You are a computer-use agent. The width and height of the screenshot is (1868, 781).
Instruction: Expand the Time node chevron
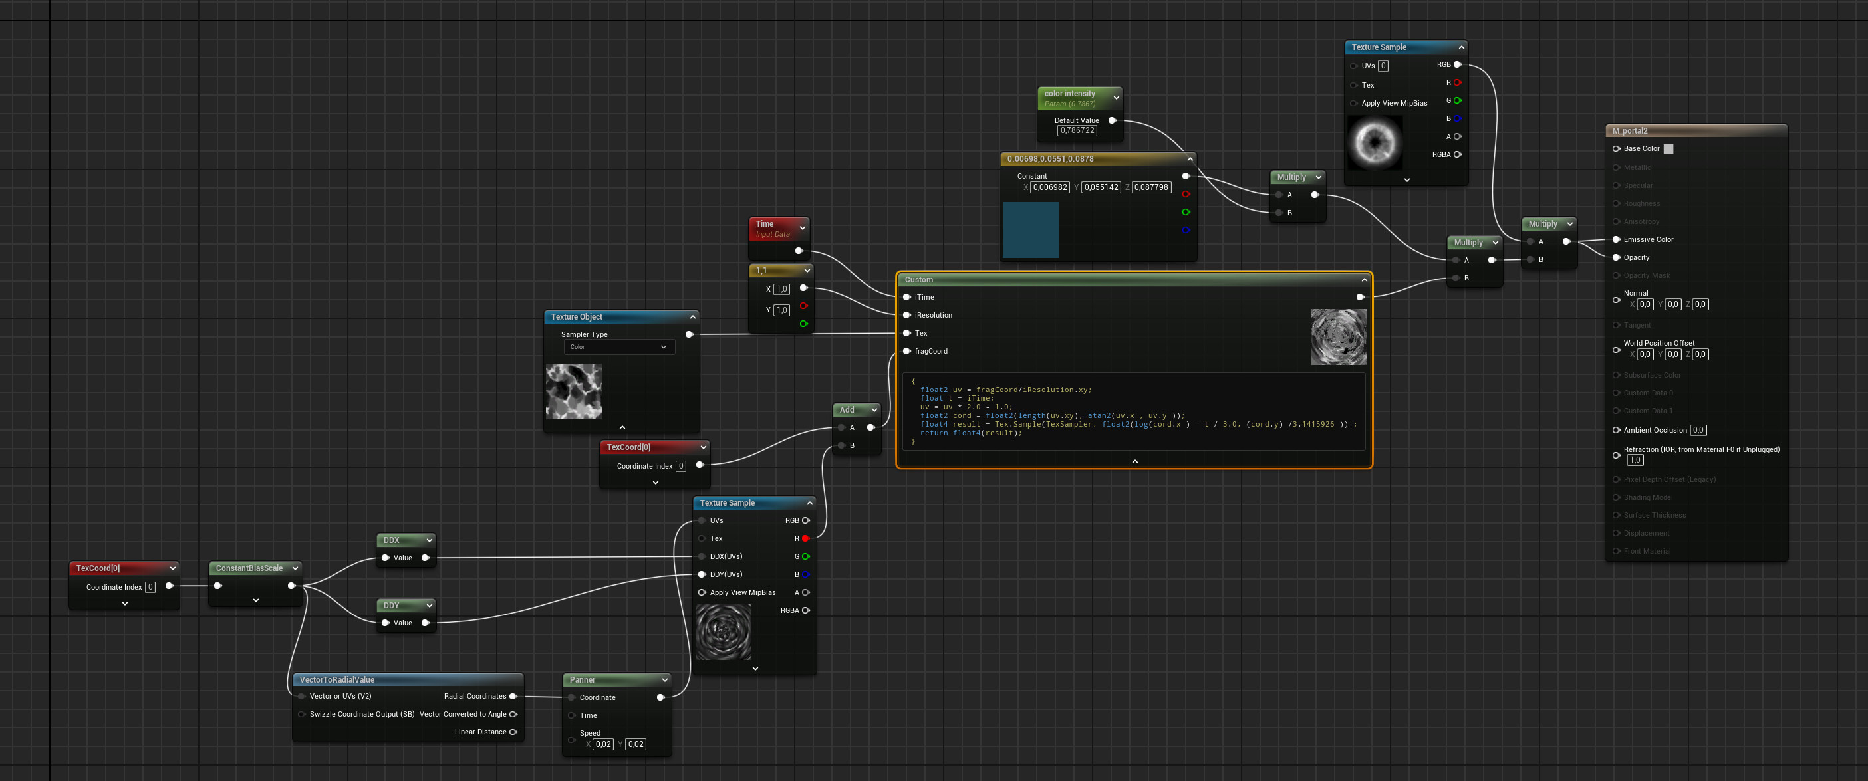(x=802, y=228)
